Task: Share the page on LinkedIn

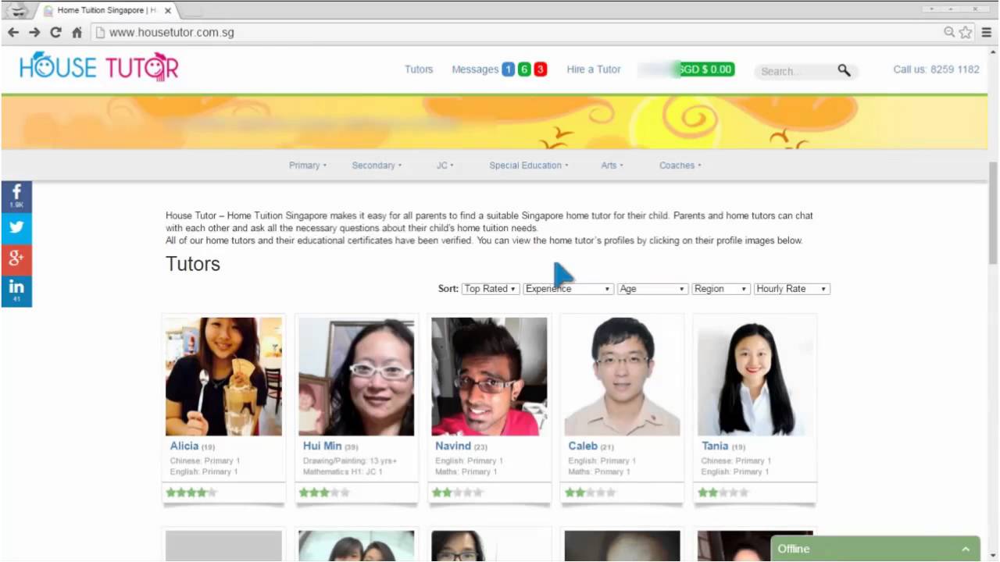Action: (16, 290)
